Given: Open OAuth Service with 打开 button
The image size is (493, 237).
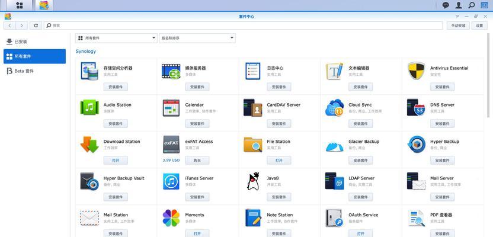Looking at the screenshot, I should [x=361, y=233].
